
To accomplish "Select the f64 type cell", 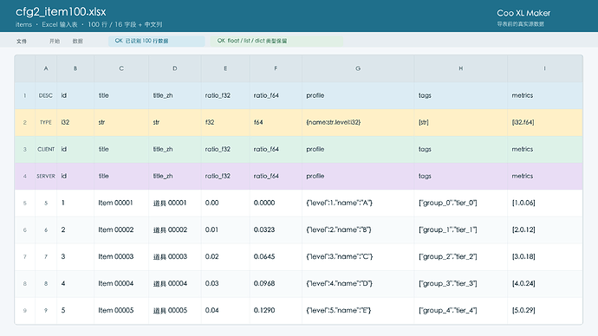I will point(276,123).
